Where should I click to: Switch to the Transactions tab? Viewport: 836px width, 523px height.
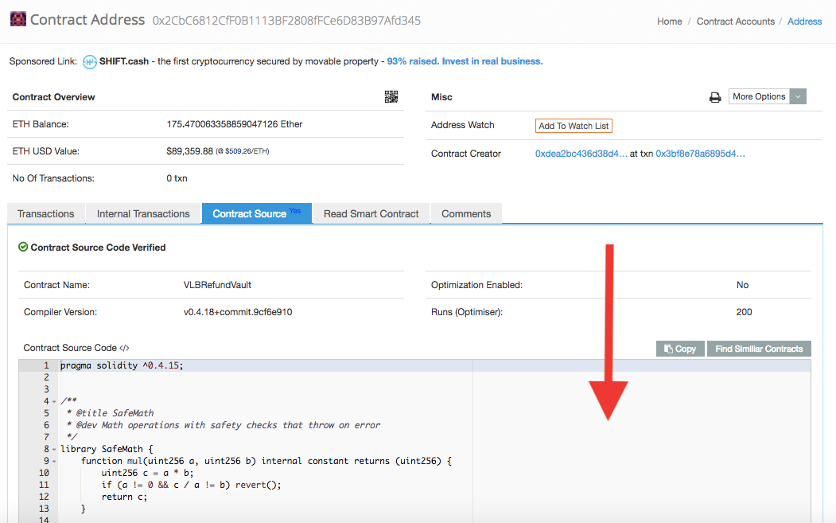46,213
